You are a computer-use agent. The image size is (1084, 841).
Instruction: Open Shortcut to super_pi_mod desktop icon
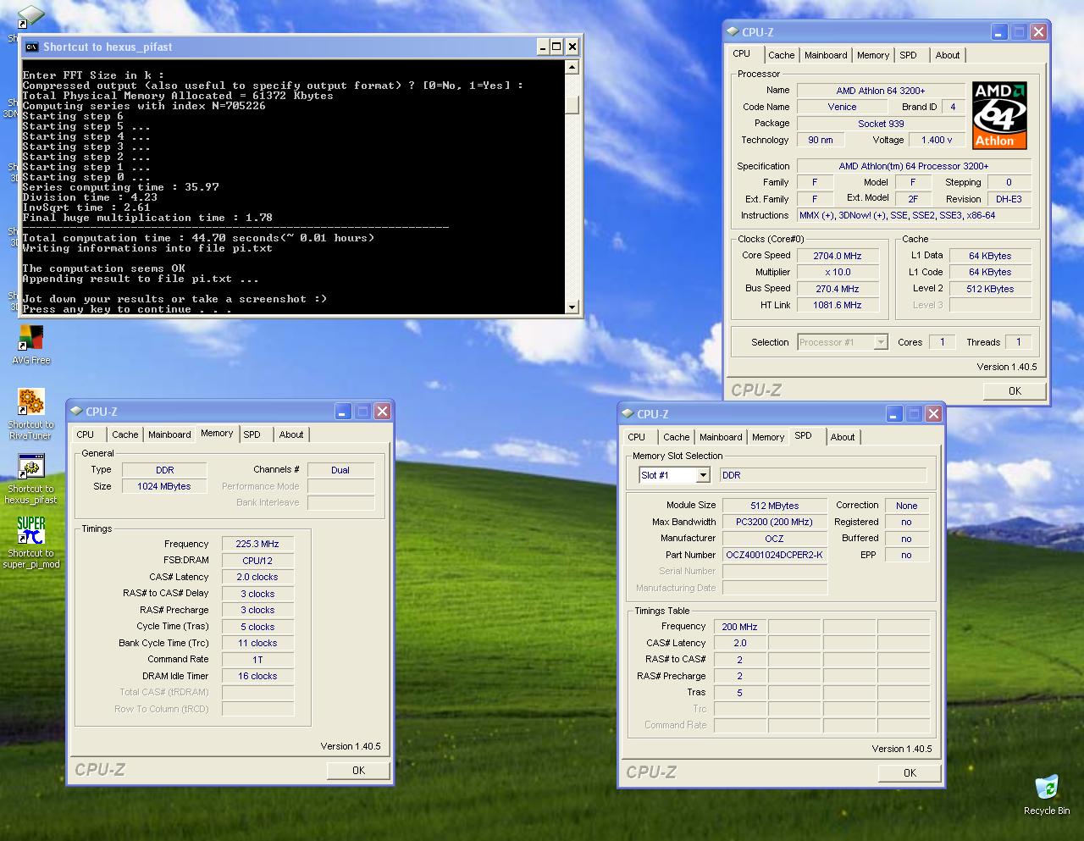click(30, 543)
